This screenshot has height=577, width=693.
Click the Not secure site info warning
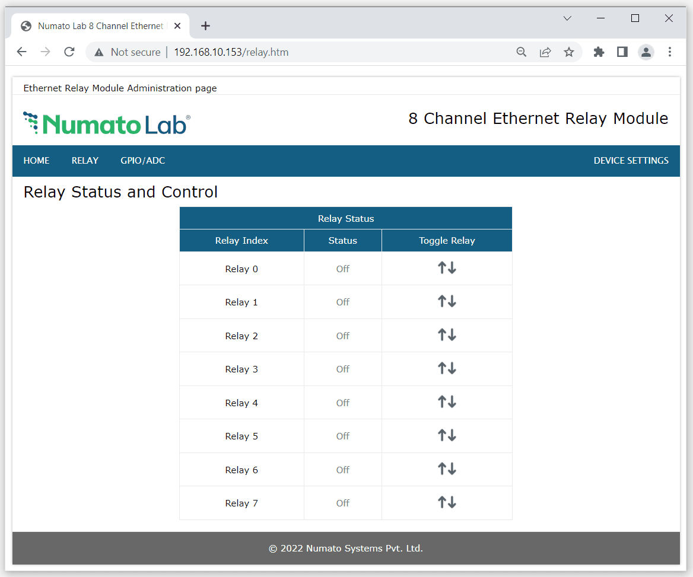click(128, 52)
